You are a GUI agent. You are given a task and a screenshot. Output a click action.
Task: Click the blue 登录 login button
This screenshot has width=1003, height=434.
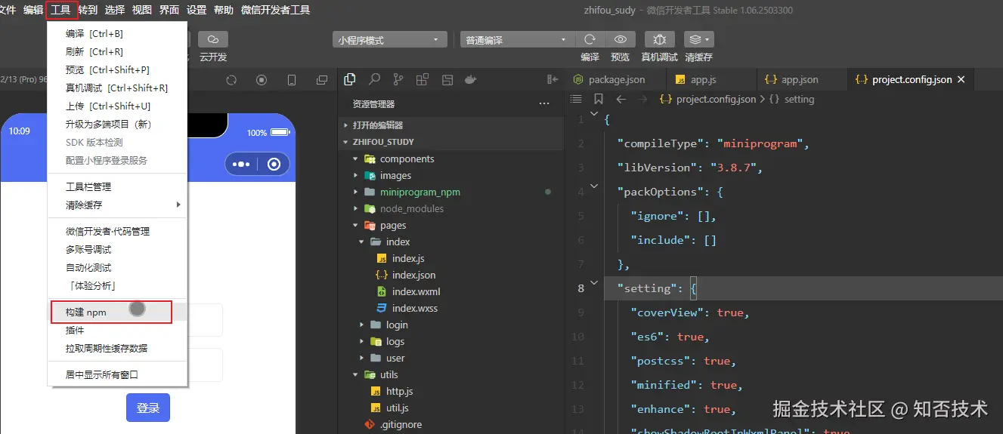(148, 408)
